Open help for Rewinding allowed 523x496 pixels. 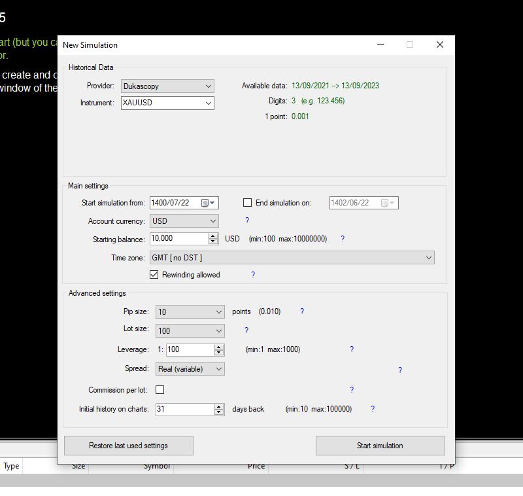pyautogui.click(x=253, y=275)
